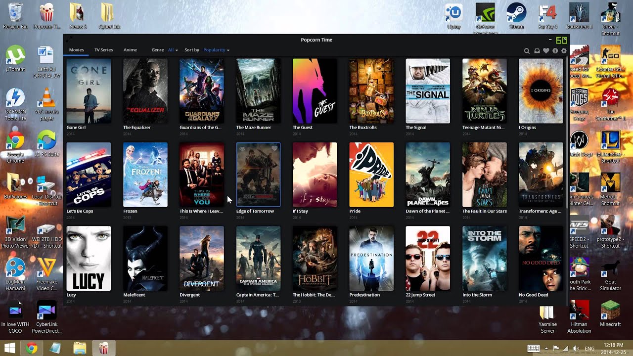
Task: Click the Maleficent title text
Action: click(x=134, y=295)
